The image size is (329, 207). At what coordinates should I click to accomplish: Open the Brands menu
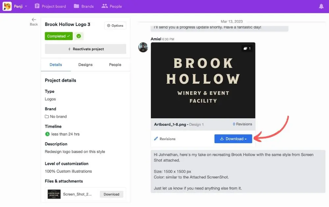[x=84, y=6]
